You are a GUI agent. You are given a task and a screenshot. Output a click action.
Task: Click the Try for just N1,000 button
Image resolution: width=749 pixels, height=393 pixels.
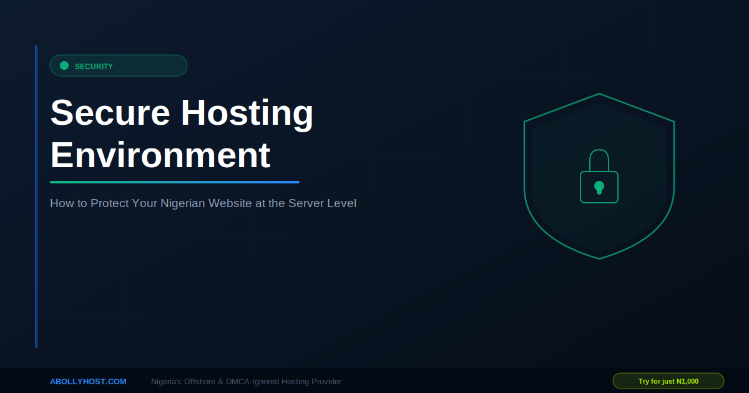pyautogui.click(x=668, y=381)
